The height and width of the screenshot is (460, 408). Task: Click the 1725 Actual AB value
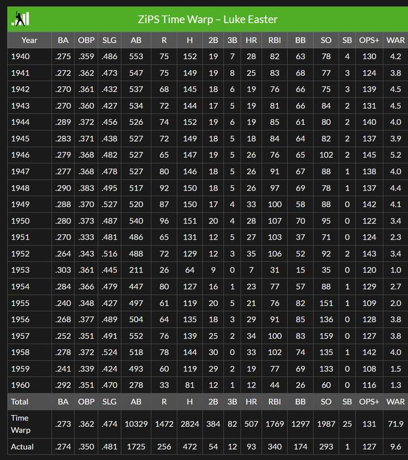click(x=136, y=447)
